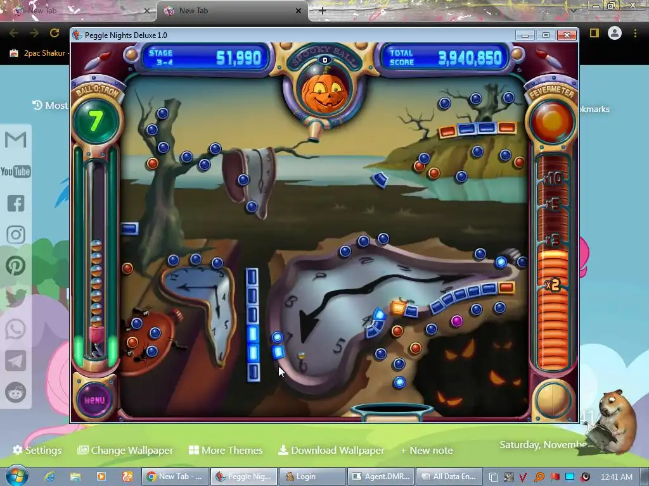649x486 pixels.
Task: Toggle Chrome side panel icon
Action: [x=594, y=33]
